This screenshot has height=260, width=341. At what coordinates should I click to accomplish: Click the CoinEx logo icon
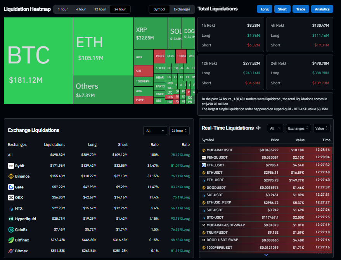pyautogui.click(x=11, y=229)
